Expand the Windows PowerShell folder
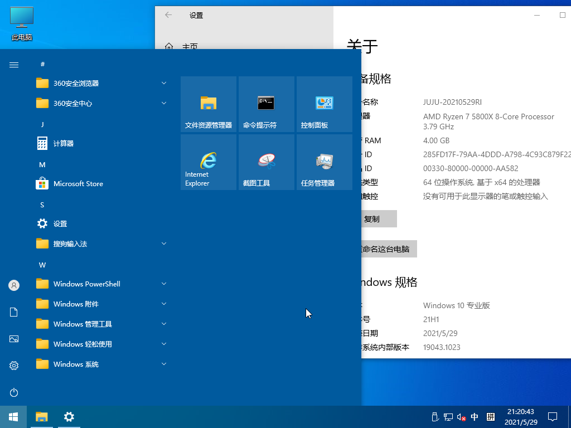This screenshot has height=428, width=571. click(101, 284)
